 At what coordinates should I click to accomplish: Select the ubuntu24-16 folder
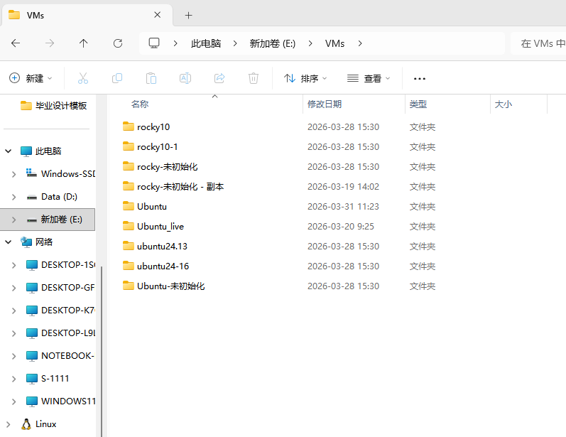tap(163, 266)
